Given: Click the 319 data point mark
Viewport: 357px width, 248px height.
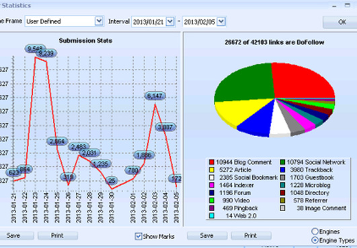Looking at the screenshot, I should pyautogui.click(x=68, y=177).
